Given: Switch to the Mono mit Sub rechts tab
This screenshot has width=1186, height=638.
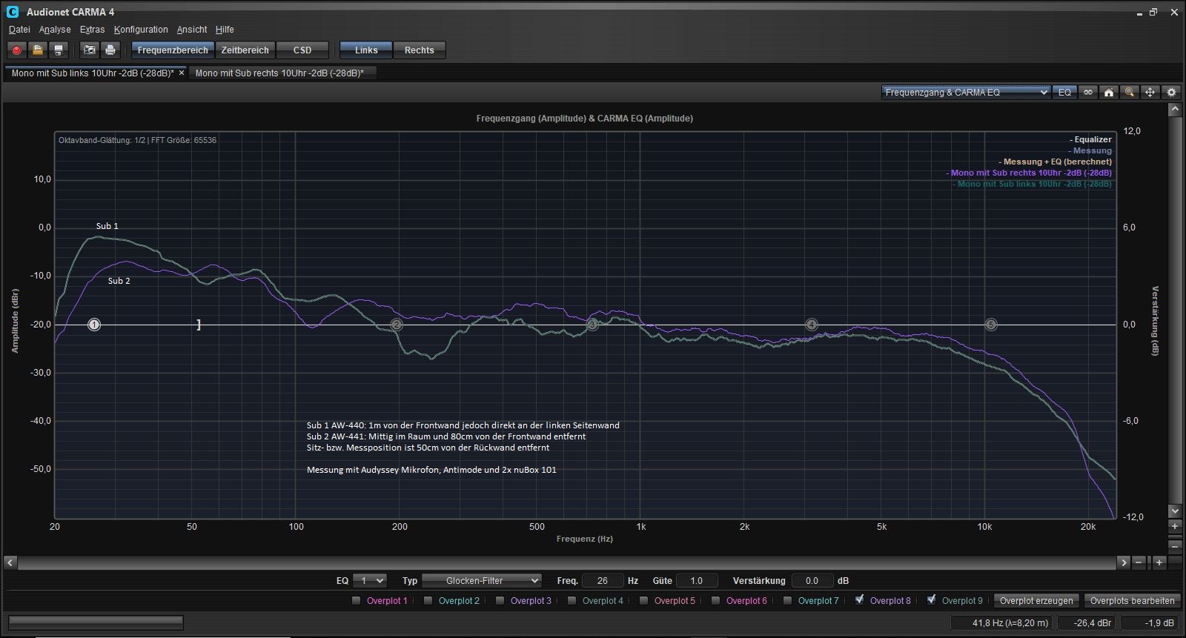Looking at the screenshot, I should tap(279, 73).
